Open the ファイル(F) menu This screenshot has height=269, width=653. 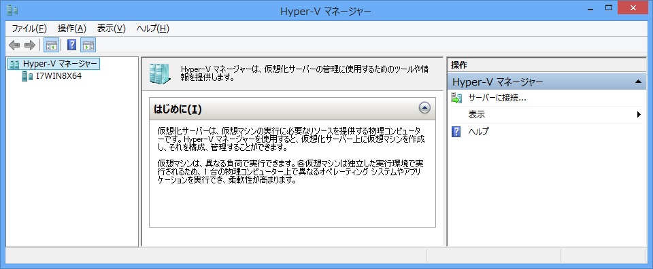click(x=29, y=29)
